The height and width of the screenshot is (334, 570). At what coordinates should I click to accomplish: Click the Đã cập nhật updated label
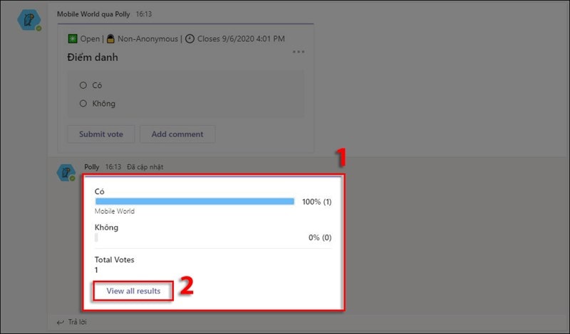145,167
